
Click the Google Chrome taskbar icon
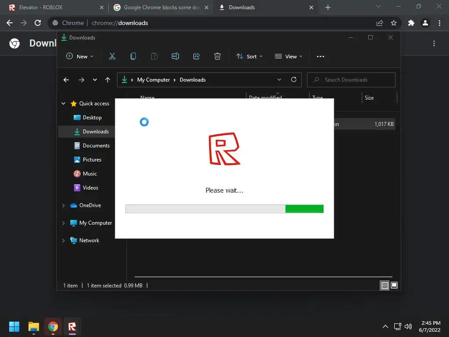click(x=53, y=326)
